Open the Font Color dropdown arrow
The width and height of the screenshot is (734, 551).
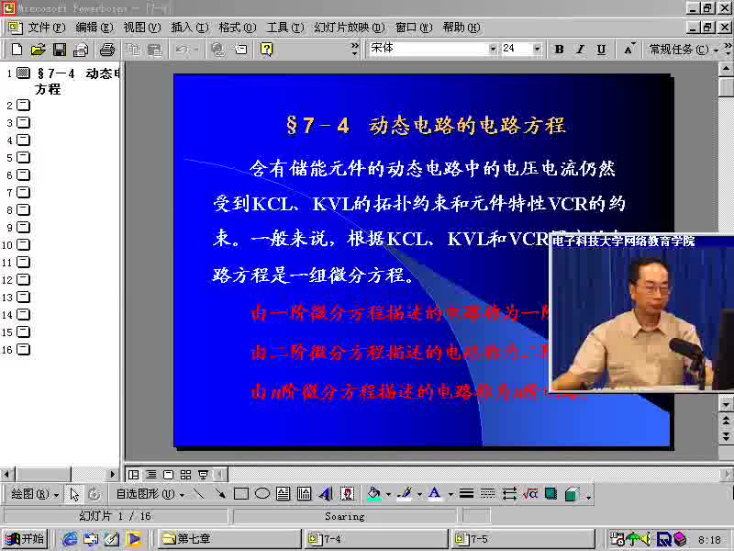pyautogui.click(x=450, y=494)
